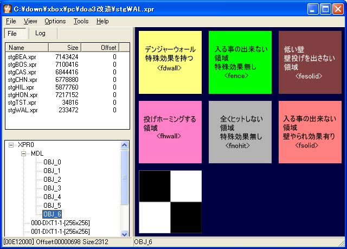The width and height of the screenshot is (347, 249).
Task: Open the View menu
Action: click(30, 21)
